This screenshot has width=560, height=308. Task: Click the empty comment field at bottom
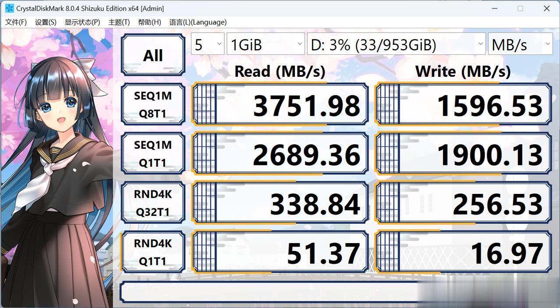click(x=336, y=292)
